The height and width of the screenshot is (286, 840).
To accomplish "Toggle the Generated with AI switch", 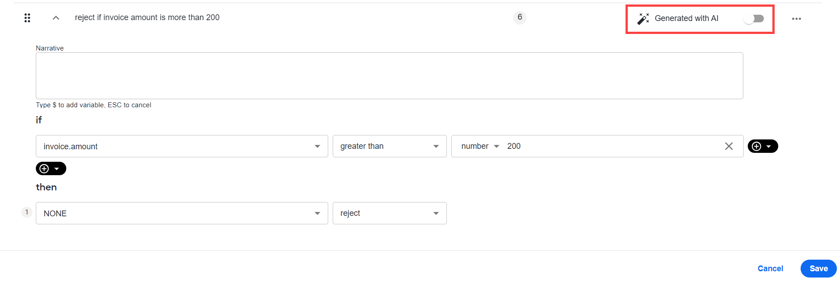I will point(754,18).
